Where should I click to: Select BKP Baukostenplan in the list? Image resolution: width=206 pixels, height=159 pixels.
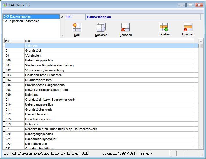click(31, 17)
